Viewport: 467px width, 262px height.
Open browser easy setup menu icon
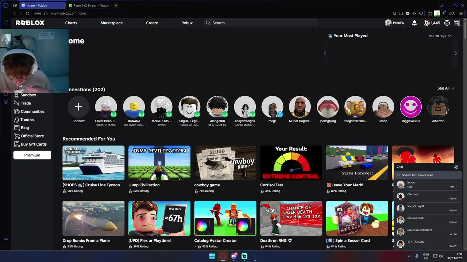461,13
